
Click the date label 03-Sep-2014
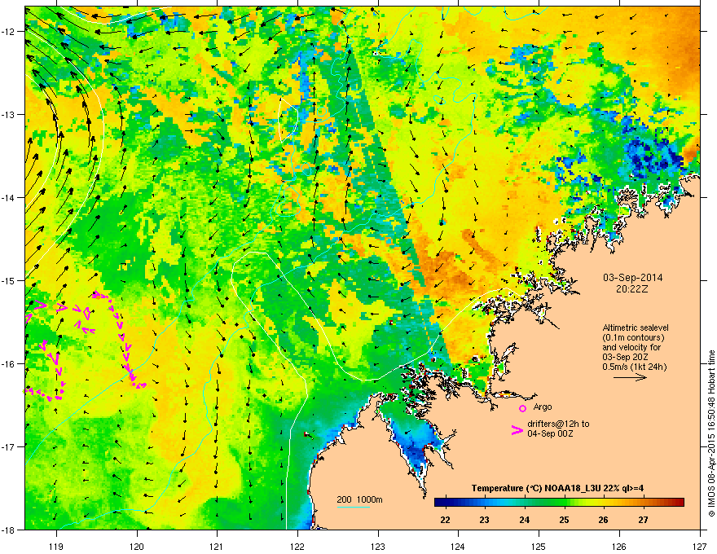[633, 278]
